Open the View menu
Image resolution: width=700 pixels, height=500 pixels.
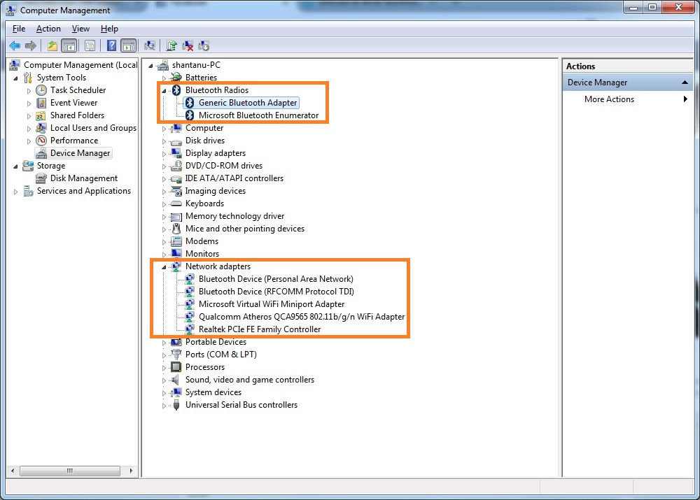tap(80, 29)
